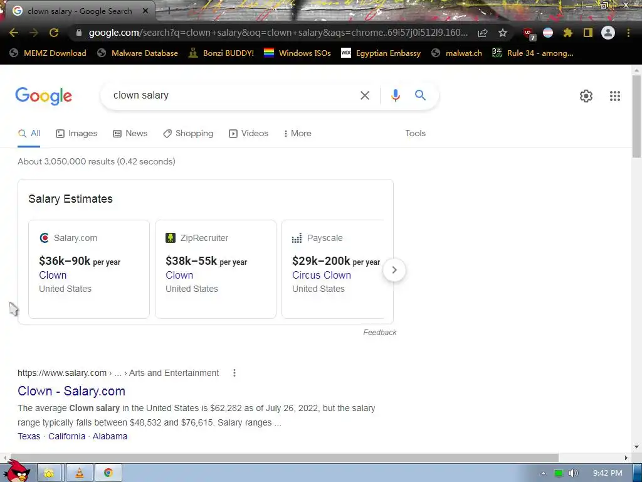Open the California sitelink
642x482 pixels.
[66, 436]
